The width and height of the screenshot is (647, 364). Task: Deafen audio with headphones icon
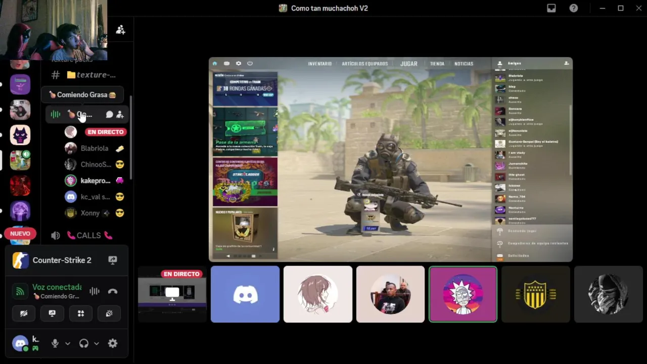[x=84, y=343]
